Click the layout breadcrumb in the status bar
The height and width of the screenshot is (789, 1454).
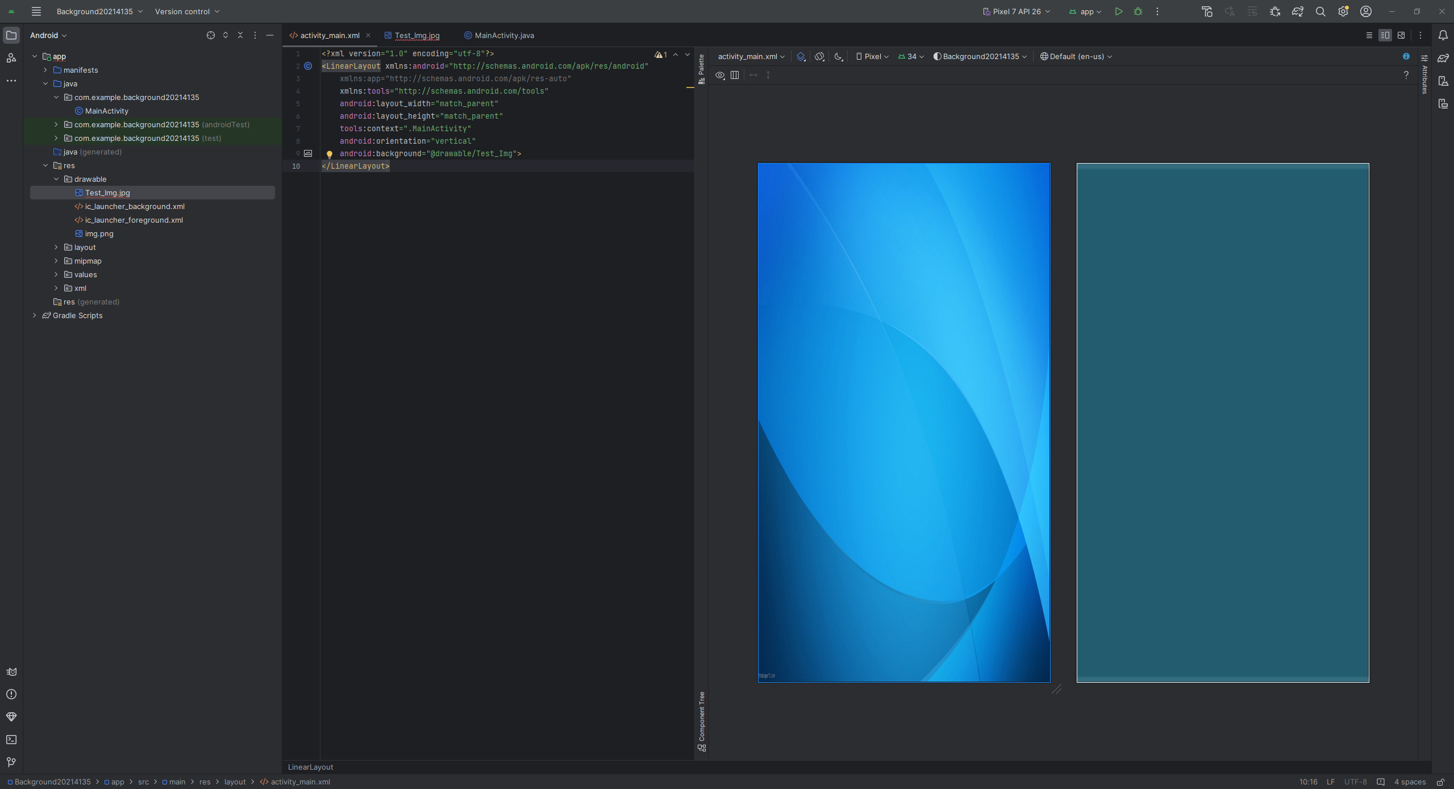tap(235, 782)
